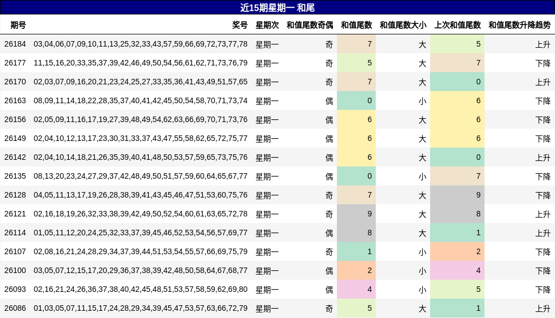Click 和值尾数 cell 1 in row 26107
Screen dimensions: 555x318
(356, 251)
